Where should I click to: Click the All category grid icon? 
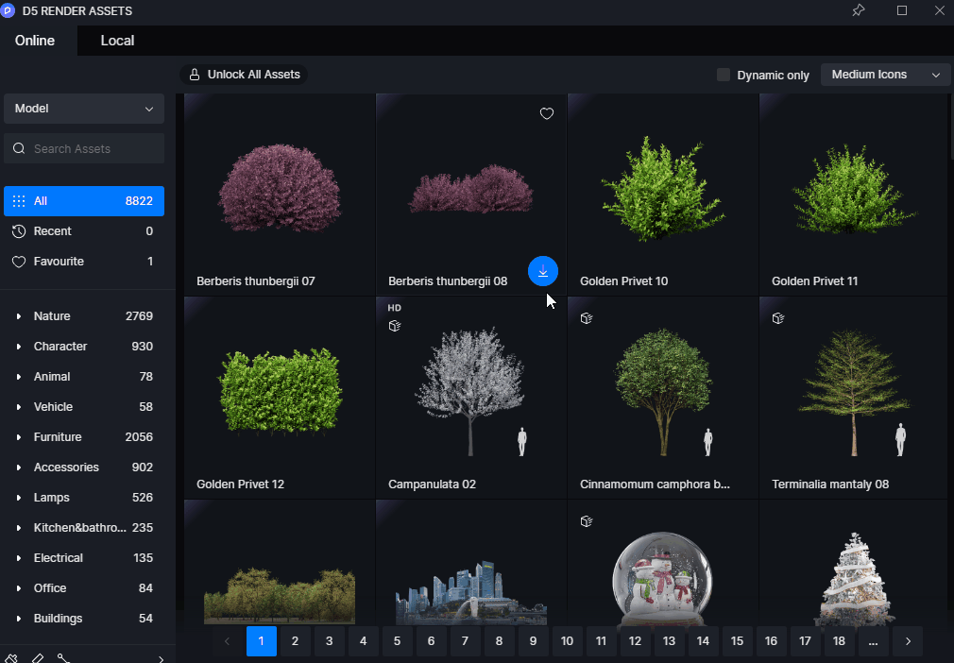tap(19, 201)
